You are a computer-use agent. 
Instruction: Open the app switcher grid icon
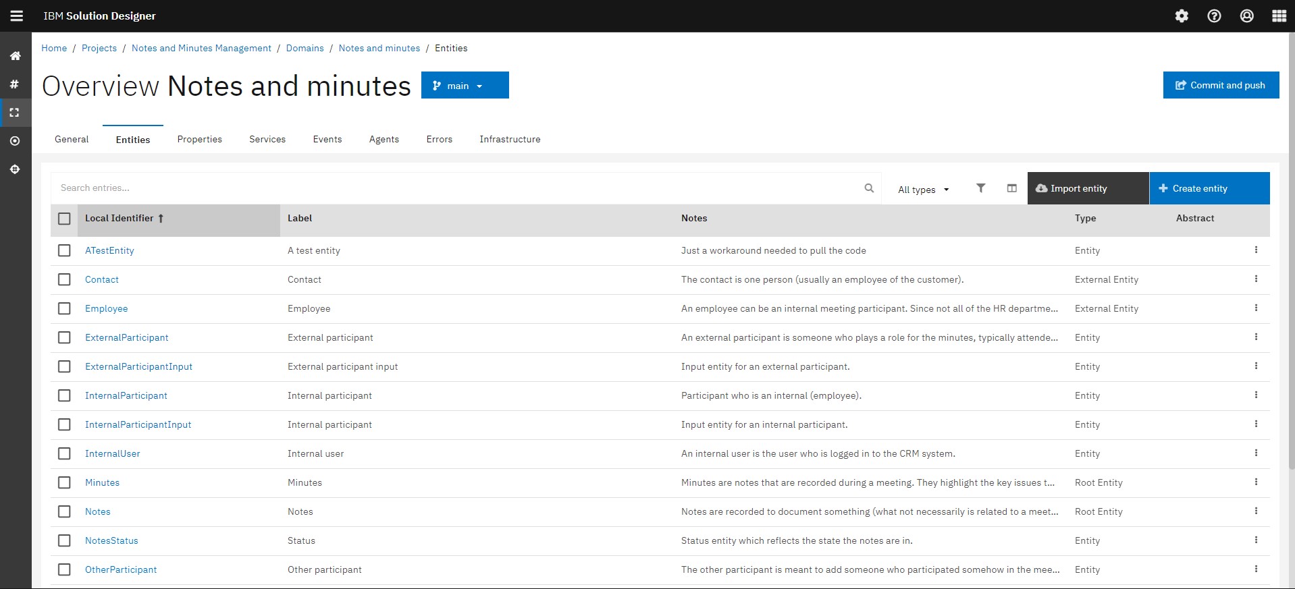coord(1279,16)
